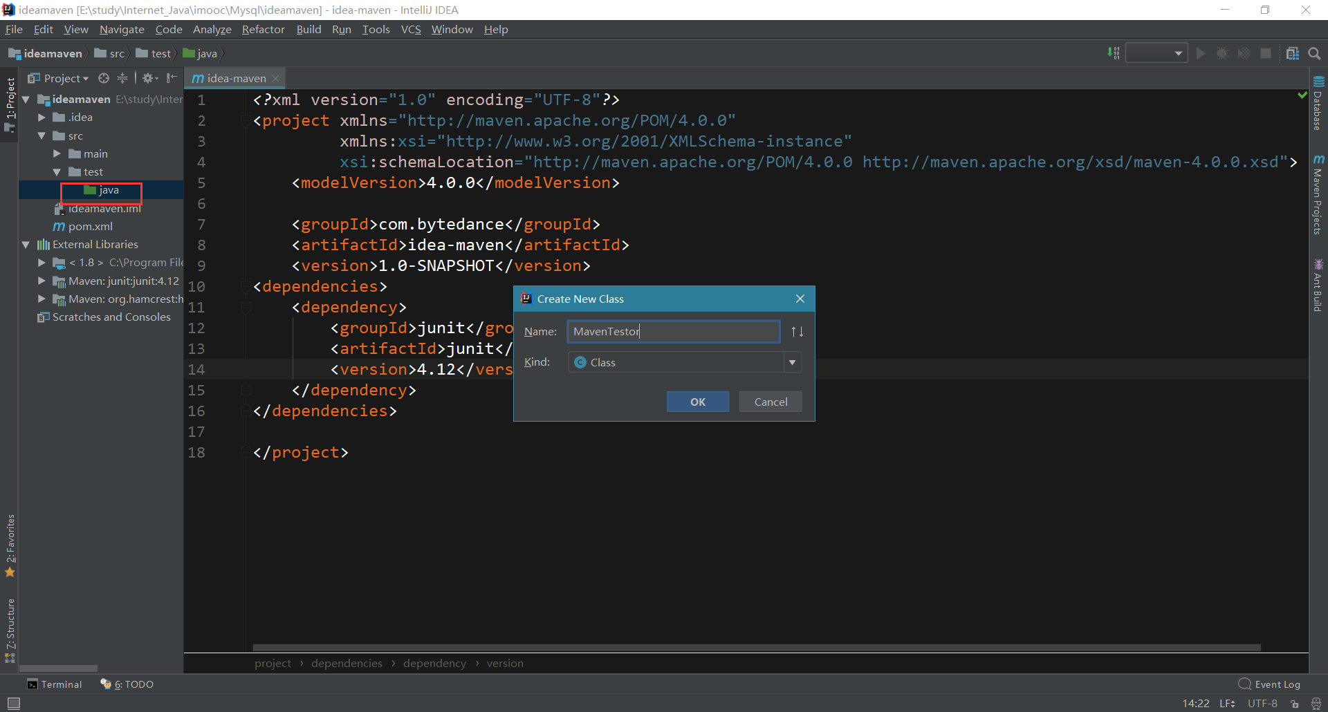Viewport: 1328px width, 712px height.
Task: Open the Terminal tool window
Action: pyautogui.click(x=55, y=684)
